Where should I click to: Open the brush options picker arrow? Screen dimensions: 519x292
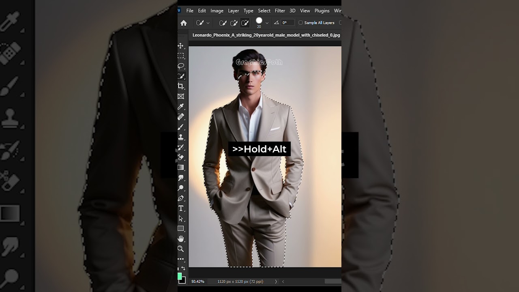[x=267, y=23]
